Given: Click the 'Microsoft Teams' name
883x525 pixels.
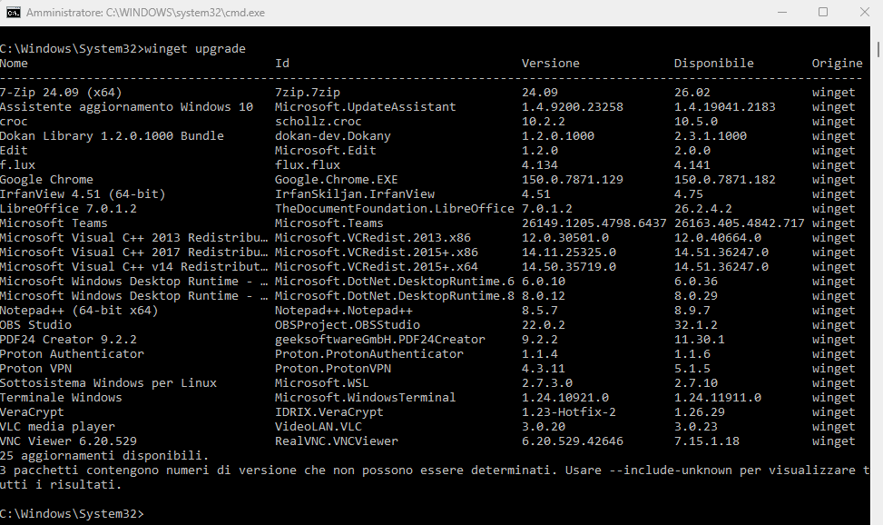Looking at the screenshot, I should (54, 223).
